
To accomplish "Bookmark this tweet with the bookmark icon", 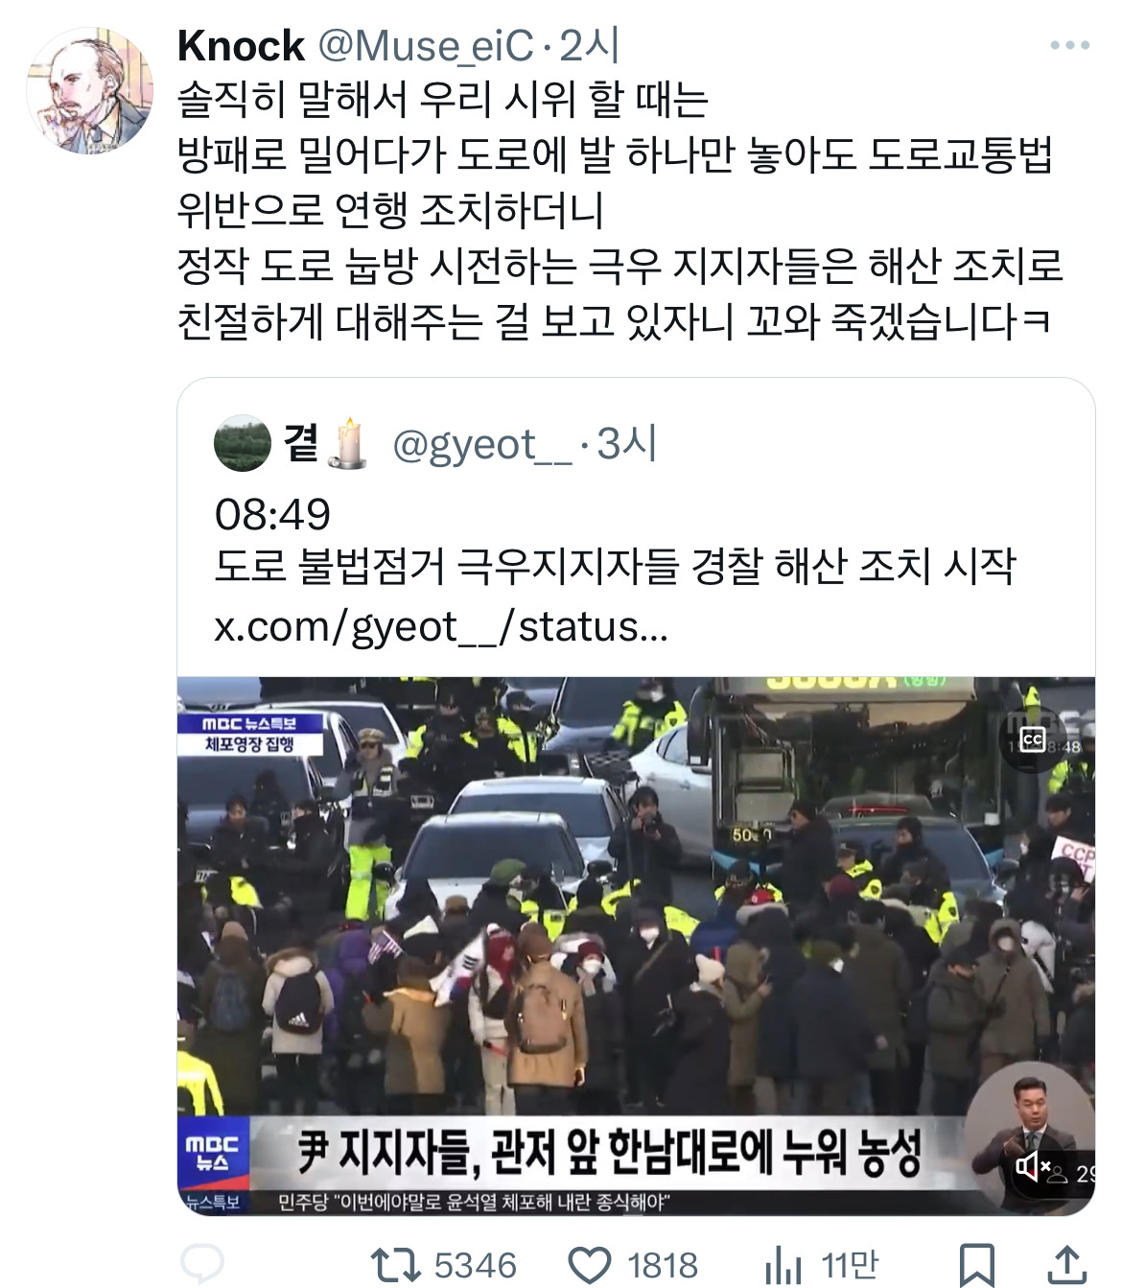I will click(976, 1265).
